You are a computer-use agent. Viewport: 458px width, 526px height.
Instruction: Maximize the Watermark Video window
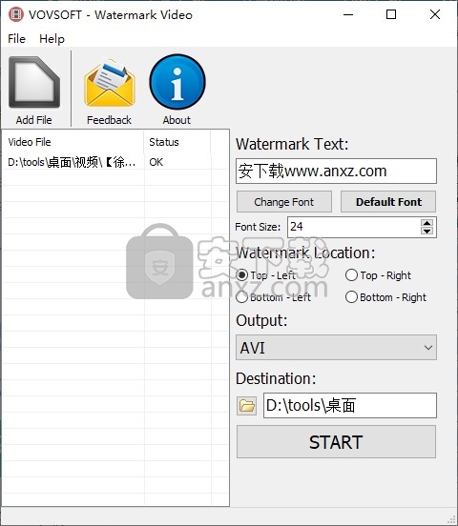pos(391,14)
